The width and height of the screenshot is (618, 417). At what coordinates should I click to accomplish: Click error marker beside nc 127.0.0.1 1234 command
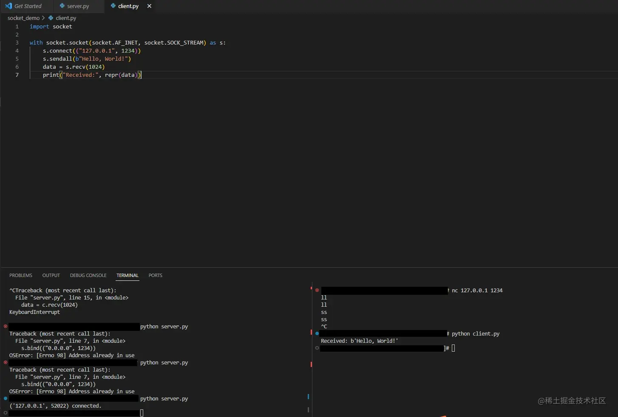[x=317, y=290]
